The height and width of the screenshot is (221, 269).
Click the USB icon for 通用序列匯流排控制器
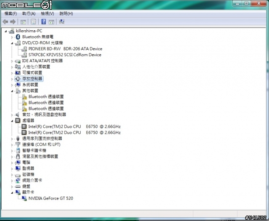click(x=18, y=139)
